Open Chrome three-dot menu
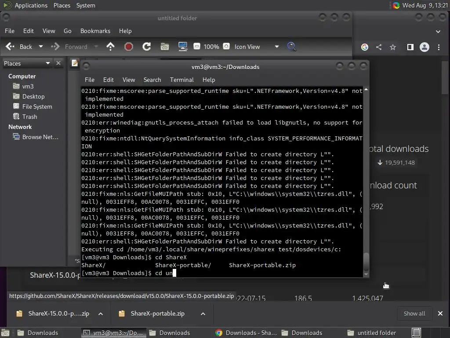The height and width of the screenshot is (338, 450). click(x=439, y=47)
